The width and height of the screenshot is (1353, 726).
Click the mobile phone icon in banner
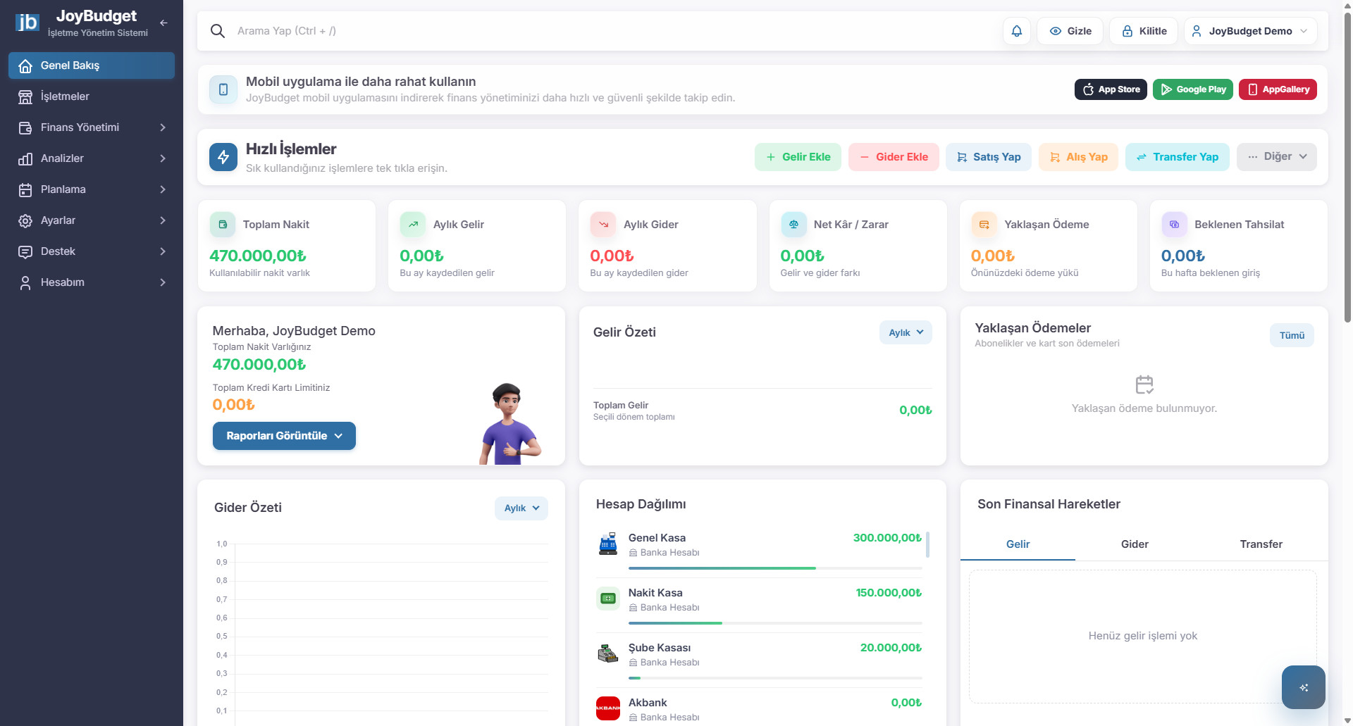[x=223, y=89]
